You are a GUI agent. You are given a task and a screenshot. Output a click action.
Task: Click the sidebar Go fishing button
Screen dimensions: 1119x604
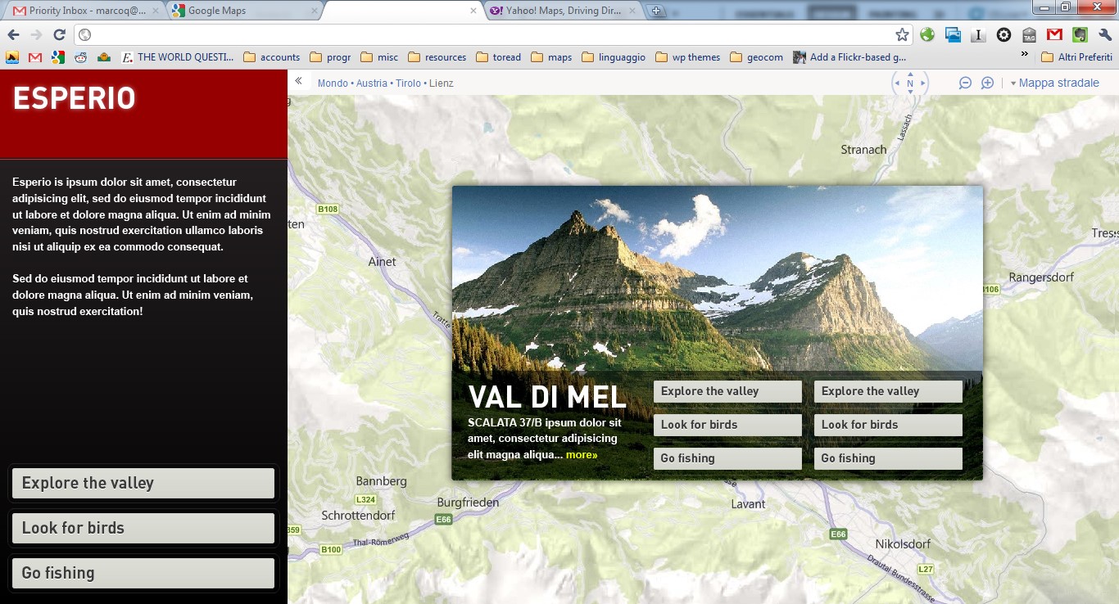tap(143, 573)
